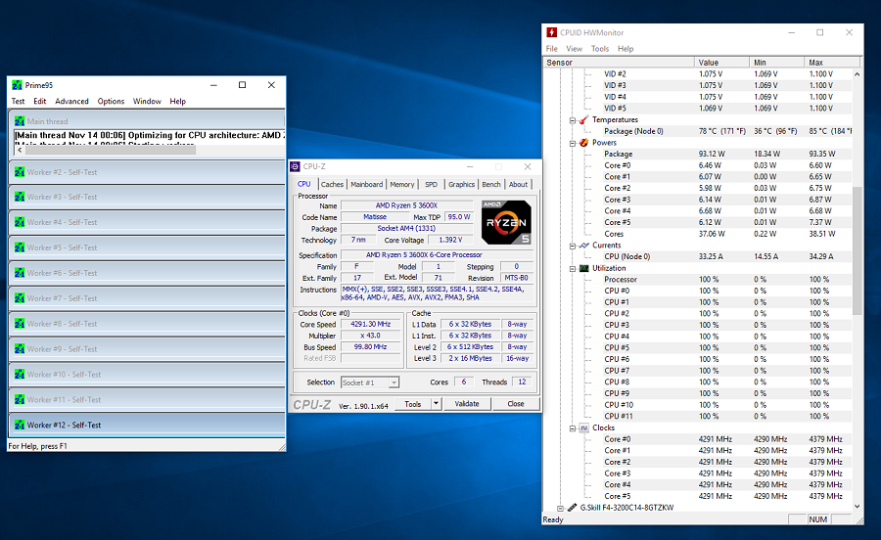Collapse the Currents node in HWMonitor

point(572,246)
